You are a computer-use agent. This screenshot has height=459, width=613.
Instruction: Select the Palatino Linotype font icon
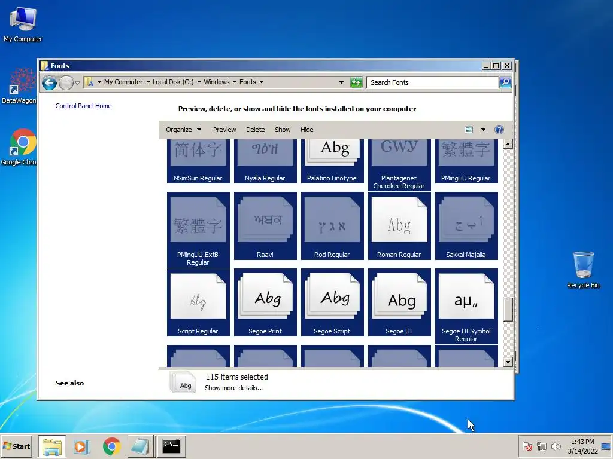coord(332,161)
